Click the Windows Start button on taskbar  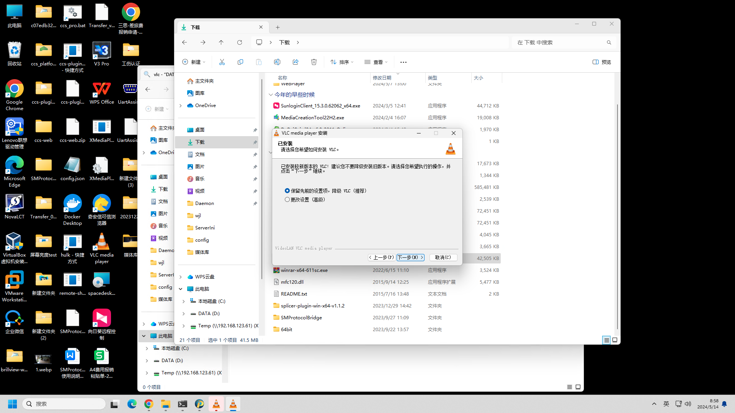[x=13, y=404]
